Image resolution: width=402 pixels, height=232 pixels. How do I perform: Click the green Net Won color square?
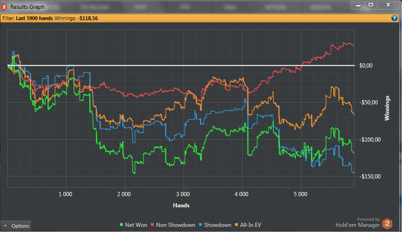coord(121,225)
